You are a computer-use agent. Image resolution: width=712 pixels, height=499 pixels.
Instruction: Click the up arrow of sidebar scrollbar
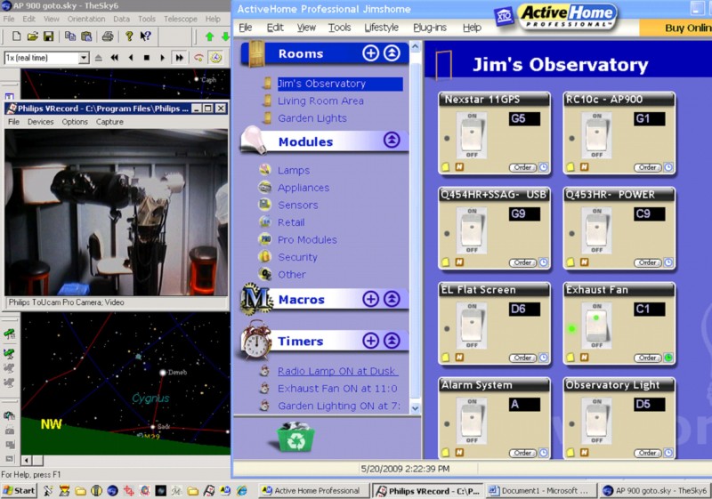[415, 46]
